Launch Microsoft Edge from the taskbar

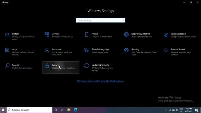coord(76,110)
